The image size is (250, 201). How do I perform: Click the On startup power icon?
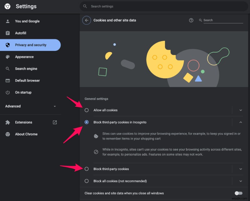point(7,92)
